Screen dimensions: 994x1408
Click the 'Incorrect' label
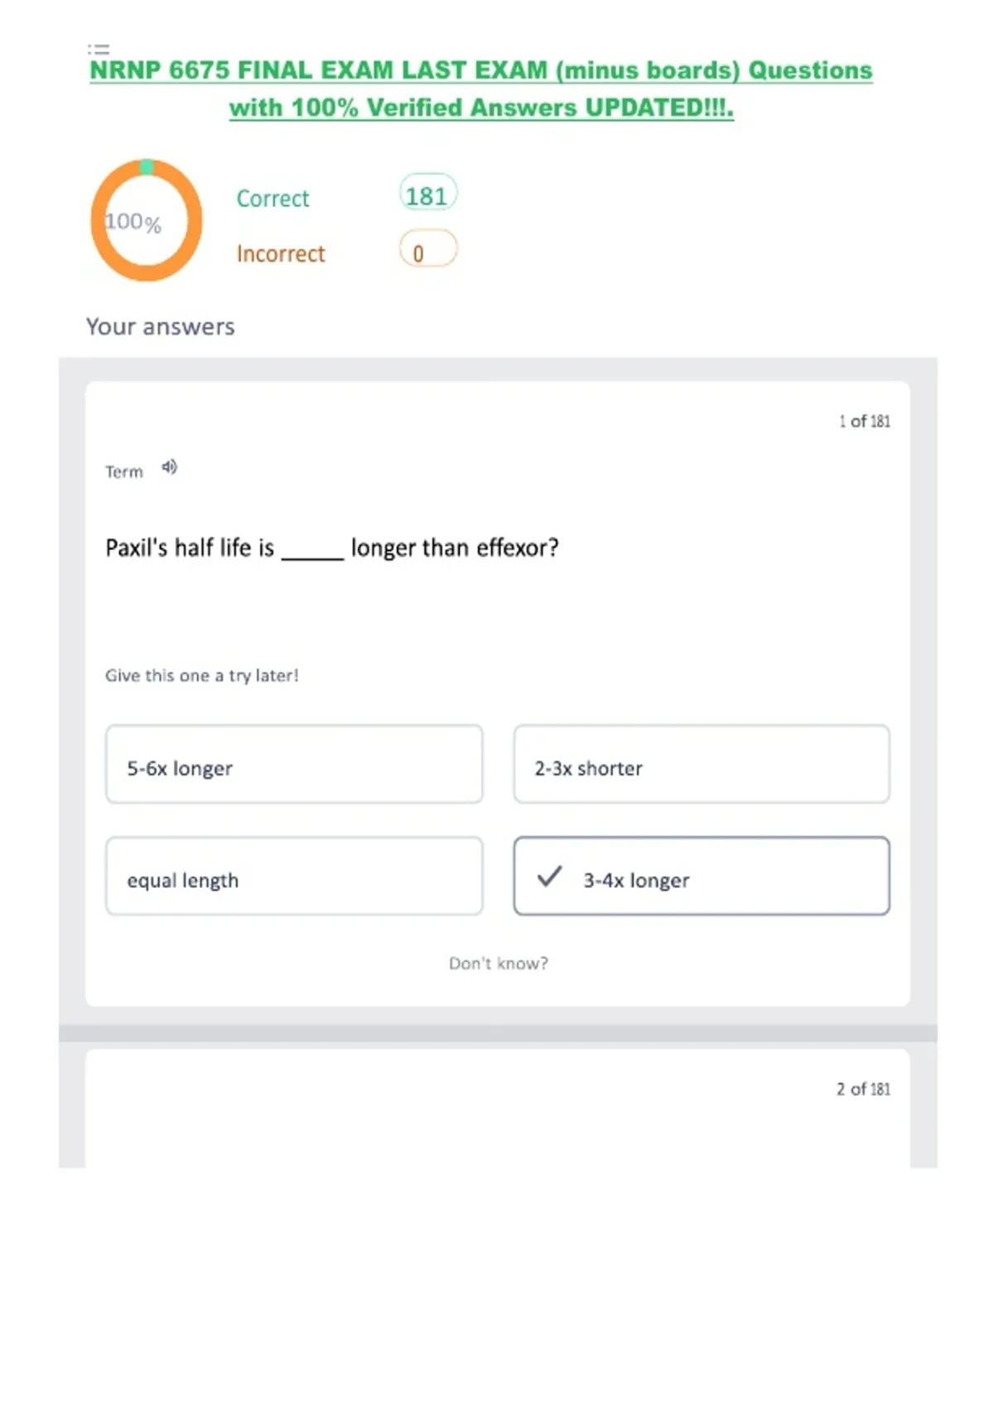click(x=281, y=253)
